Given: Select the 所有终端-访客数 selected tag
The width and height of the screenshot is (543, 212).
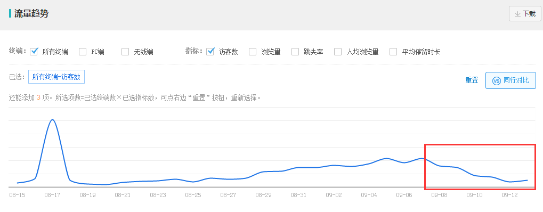Looking at the screenshot, I should [56, 77].
